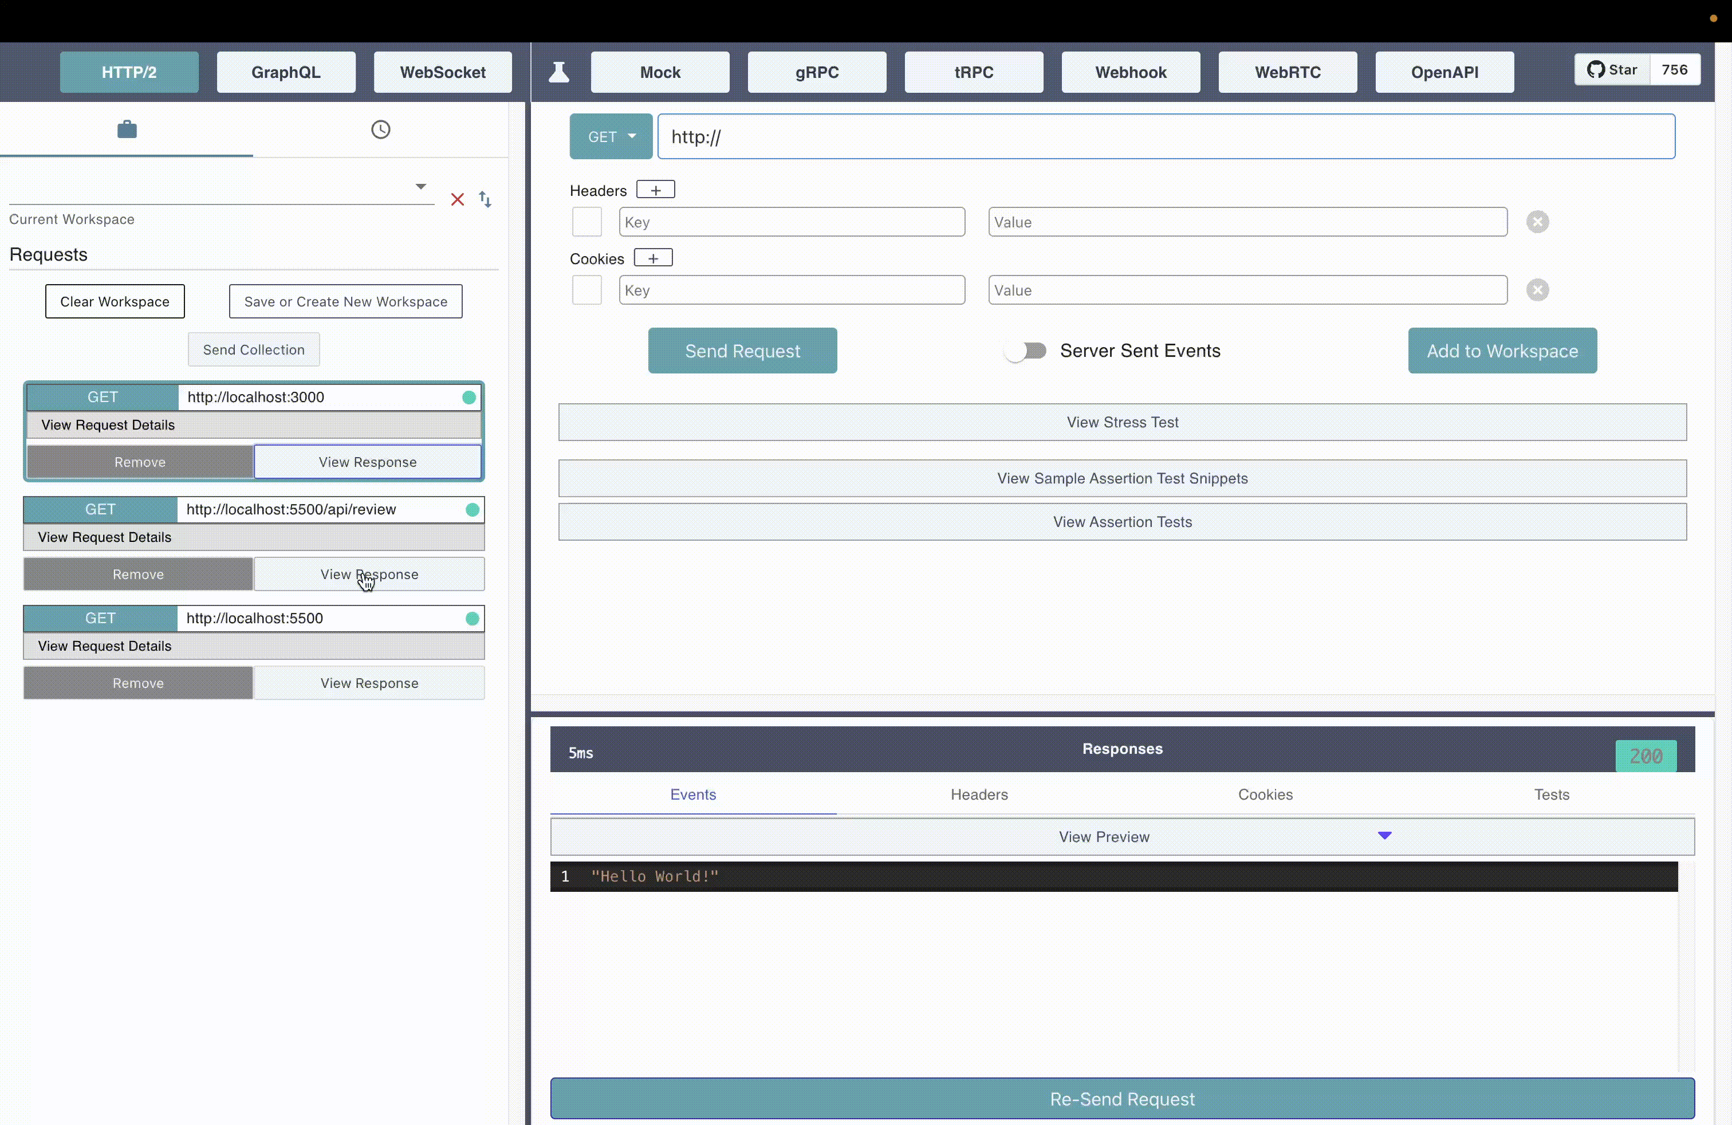The height and width of the screenshot is (1125, 1732).
Task: Click the HTTP/2 protocol tab icon
Action: [x=129, y=72]
